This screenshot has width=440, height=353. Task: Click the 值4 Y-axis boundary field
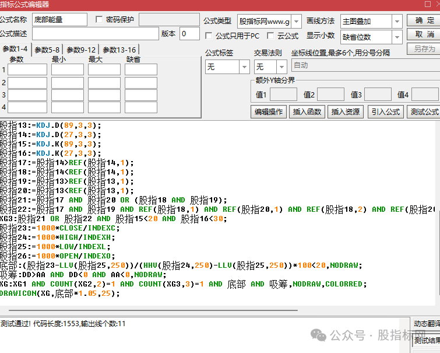425,95
